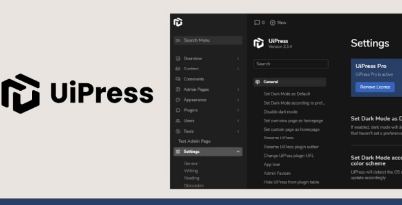Go to Disable dark mode setting link
Image resolution: width=402 pixels, height=205 pixels.
tap(281, 112)
